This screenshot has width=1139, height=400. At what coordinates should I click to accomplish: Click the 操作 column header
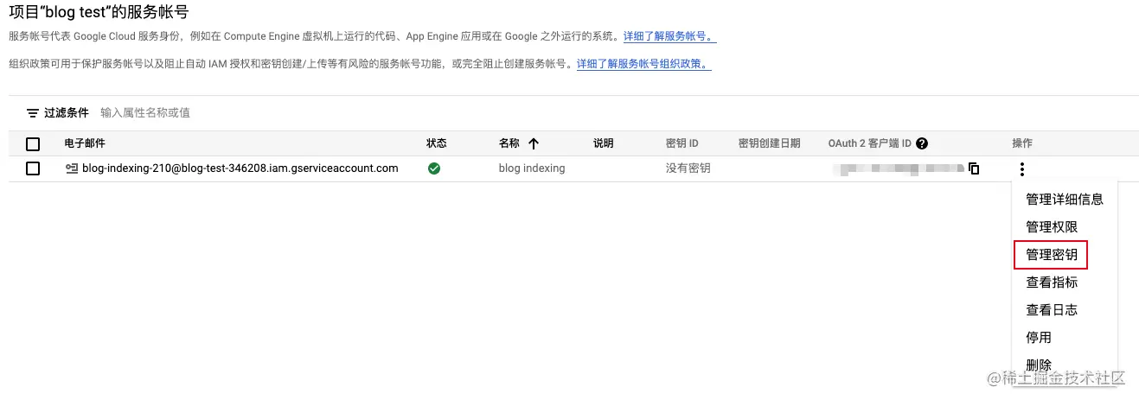click(1022, 143)
